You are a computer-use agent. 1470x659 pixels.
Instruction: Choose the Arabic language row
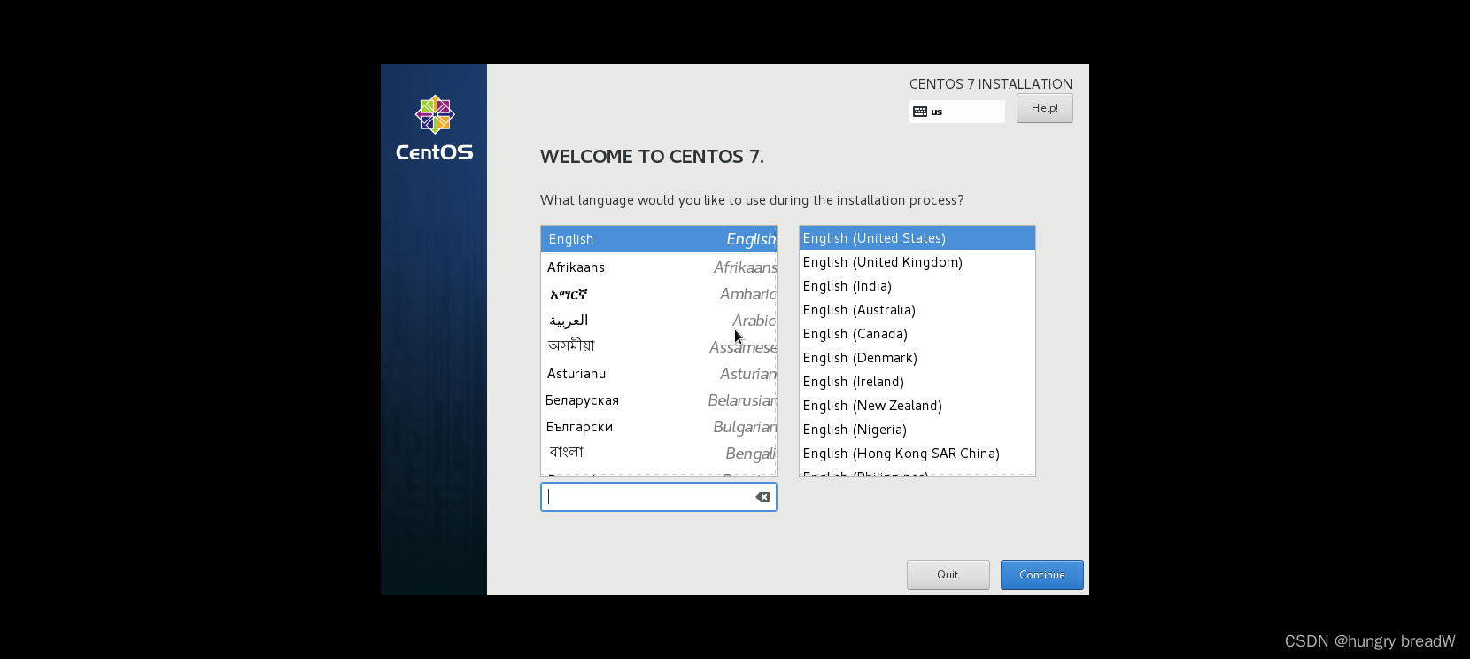659,321
